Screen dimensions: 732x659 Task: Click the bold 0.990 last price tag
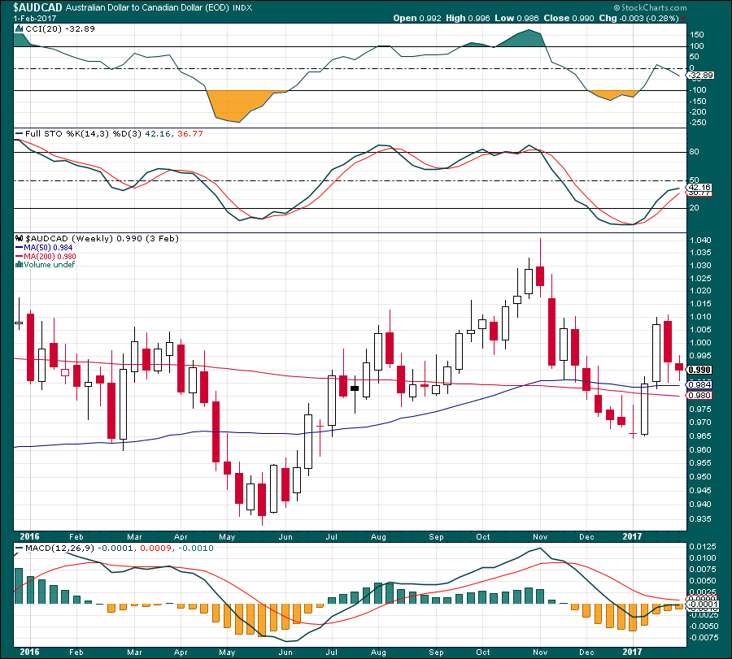[x=700, y=370]
